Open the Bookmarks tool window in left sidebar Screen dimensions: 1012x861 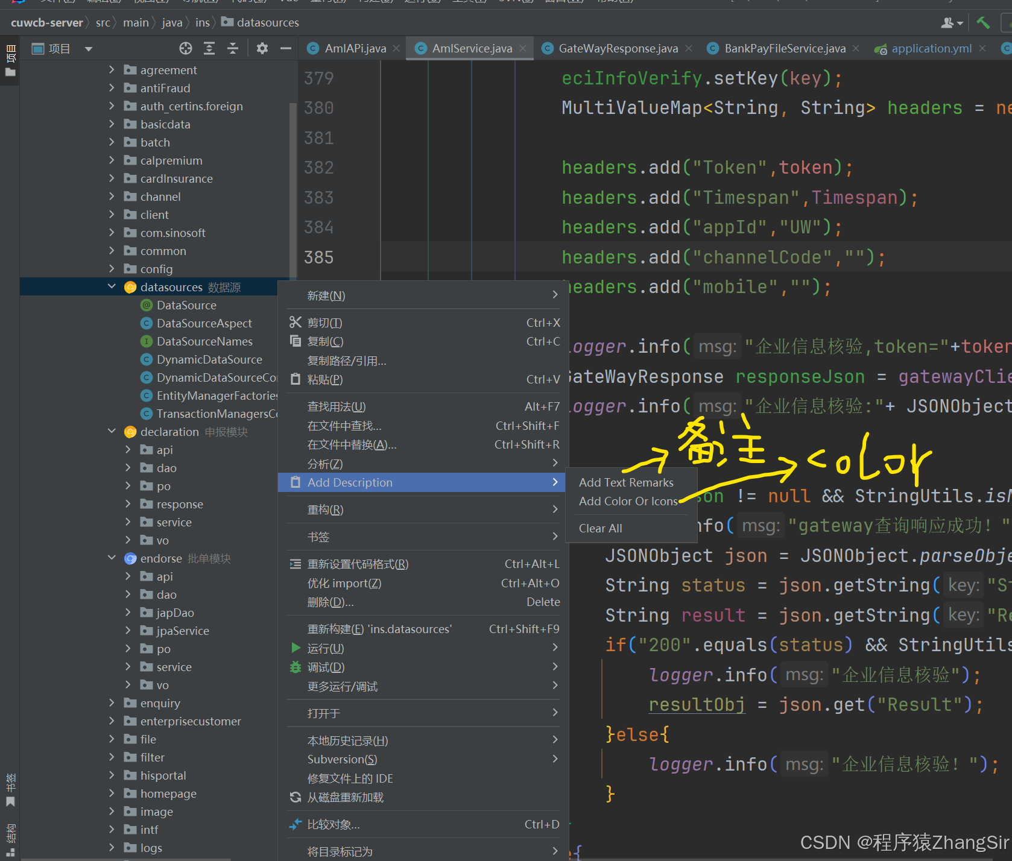pyautogui.click(x=10, y=790)
